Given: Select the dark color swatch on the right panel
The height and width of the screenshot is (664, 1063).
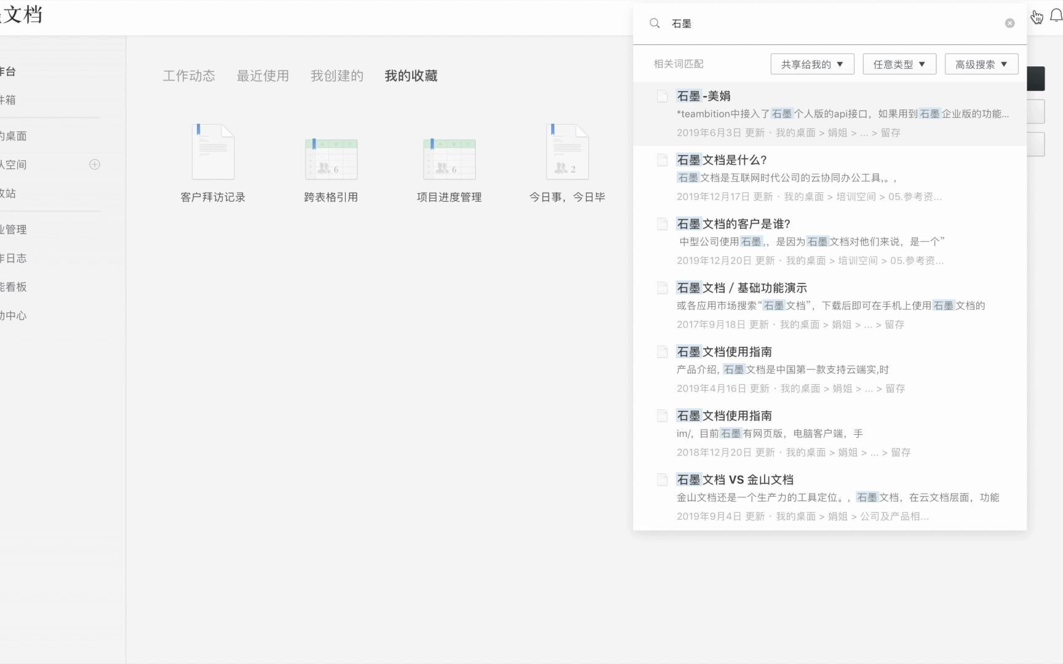Looking at the screenshot, I should 1035,79.
